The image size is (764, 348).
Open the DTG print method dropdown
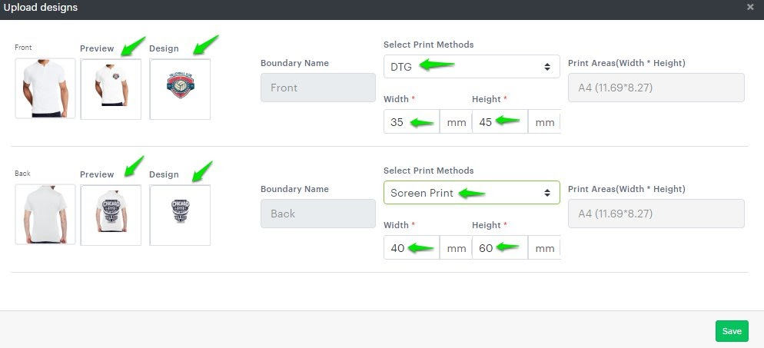[x=471, y=66]
